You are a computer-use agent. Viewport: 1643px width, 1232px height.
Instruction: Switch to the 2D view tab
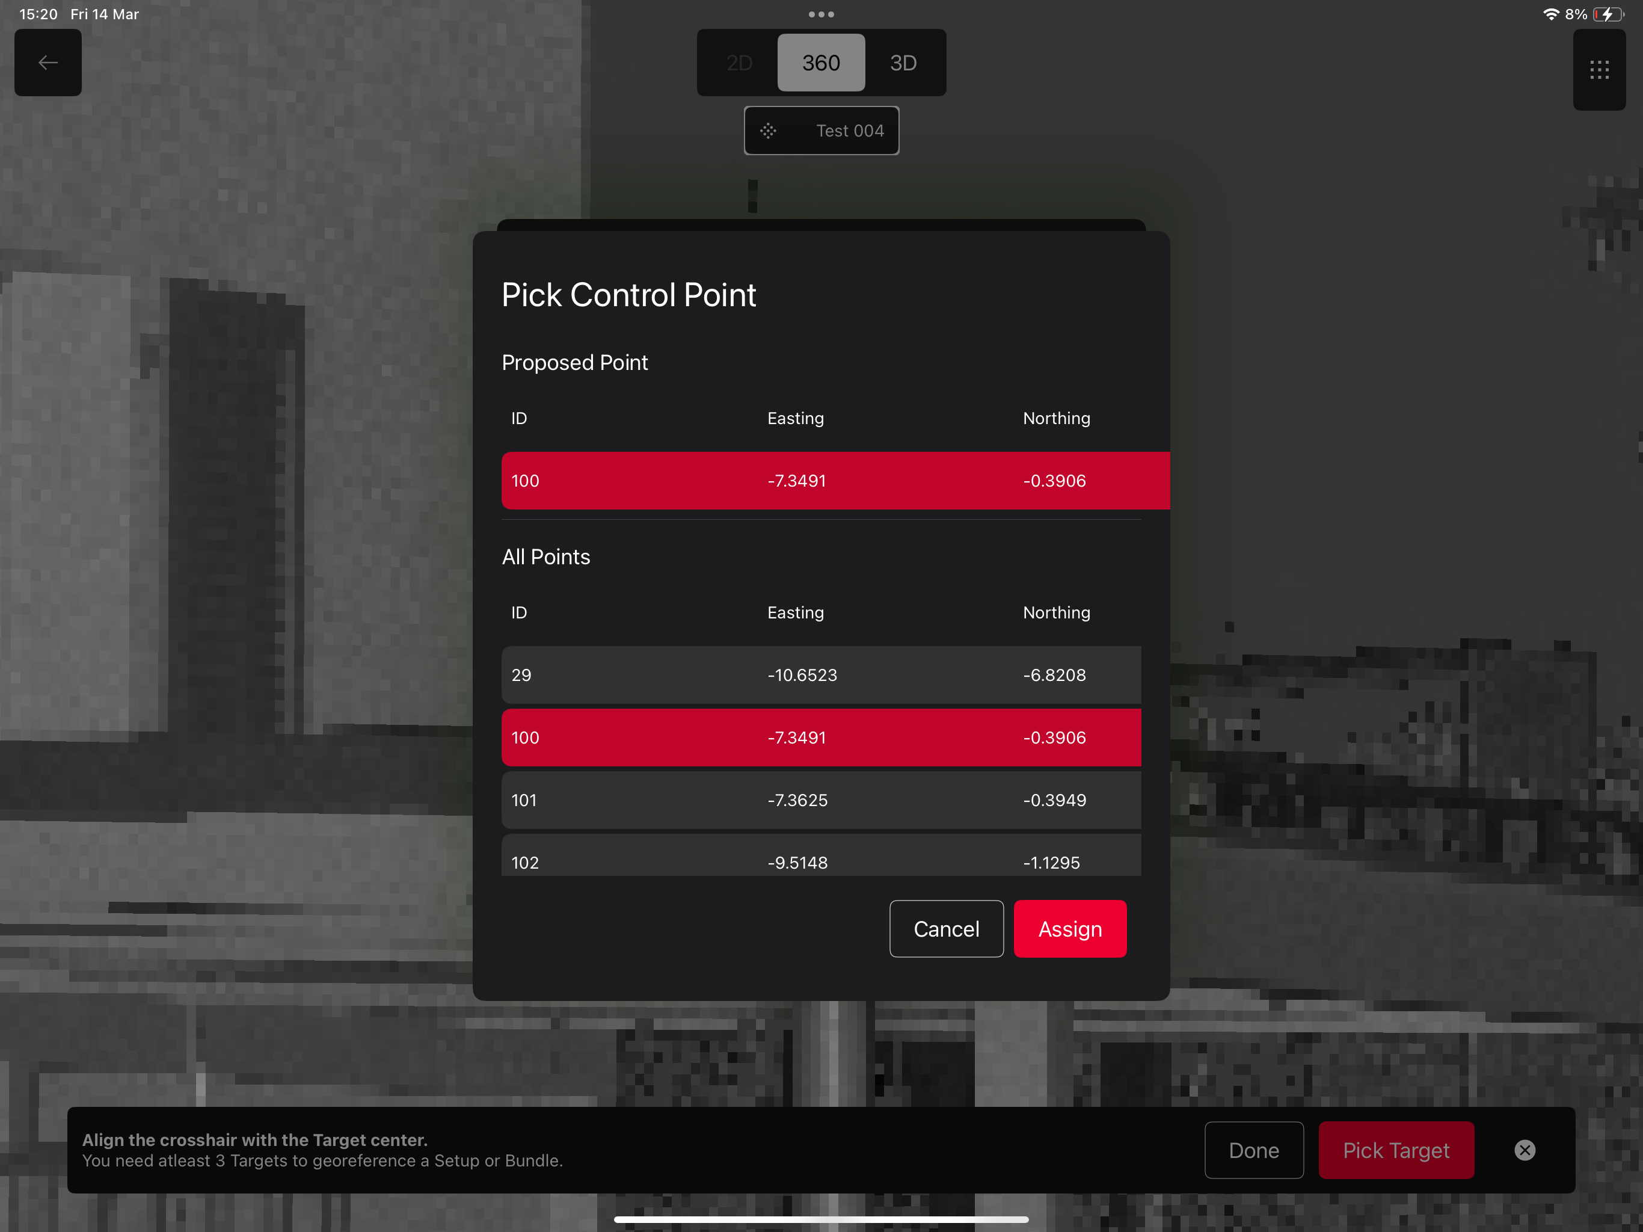tap(739, 63)
